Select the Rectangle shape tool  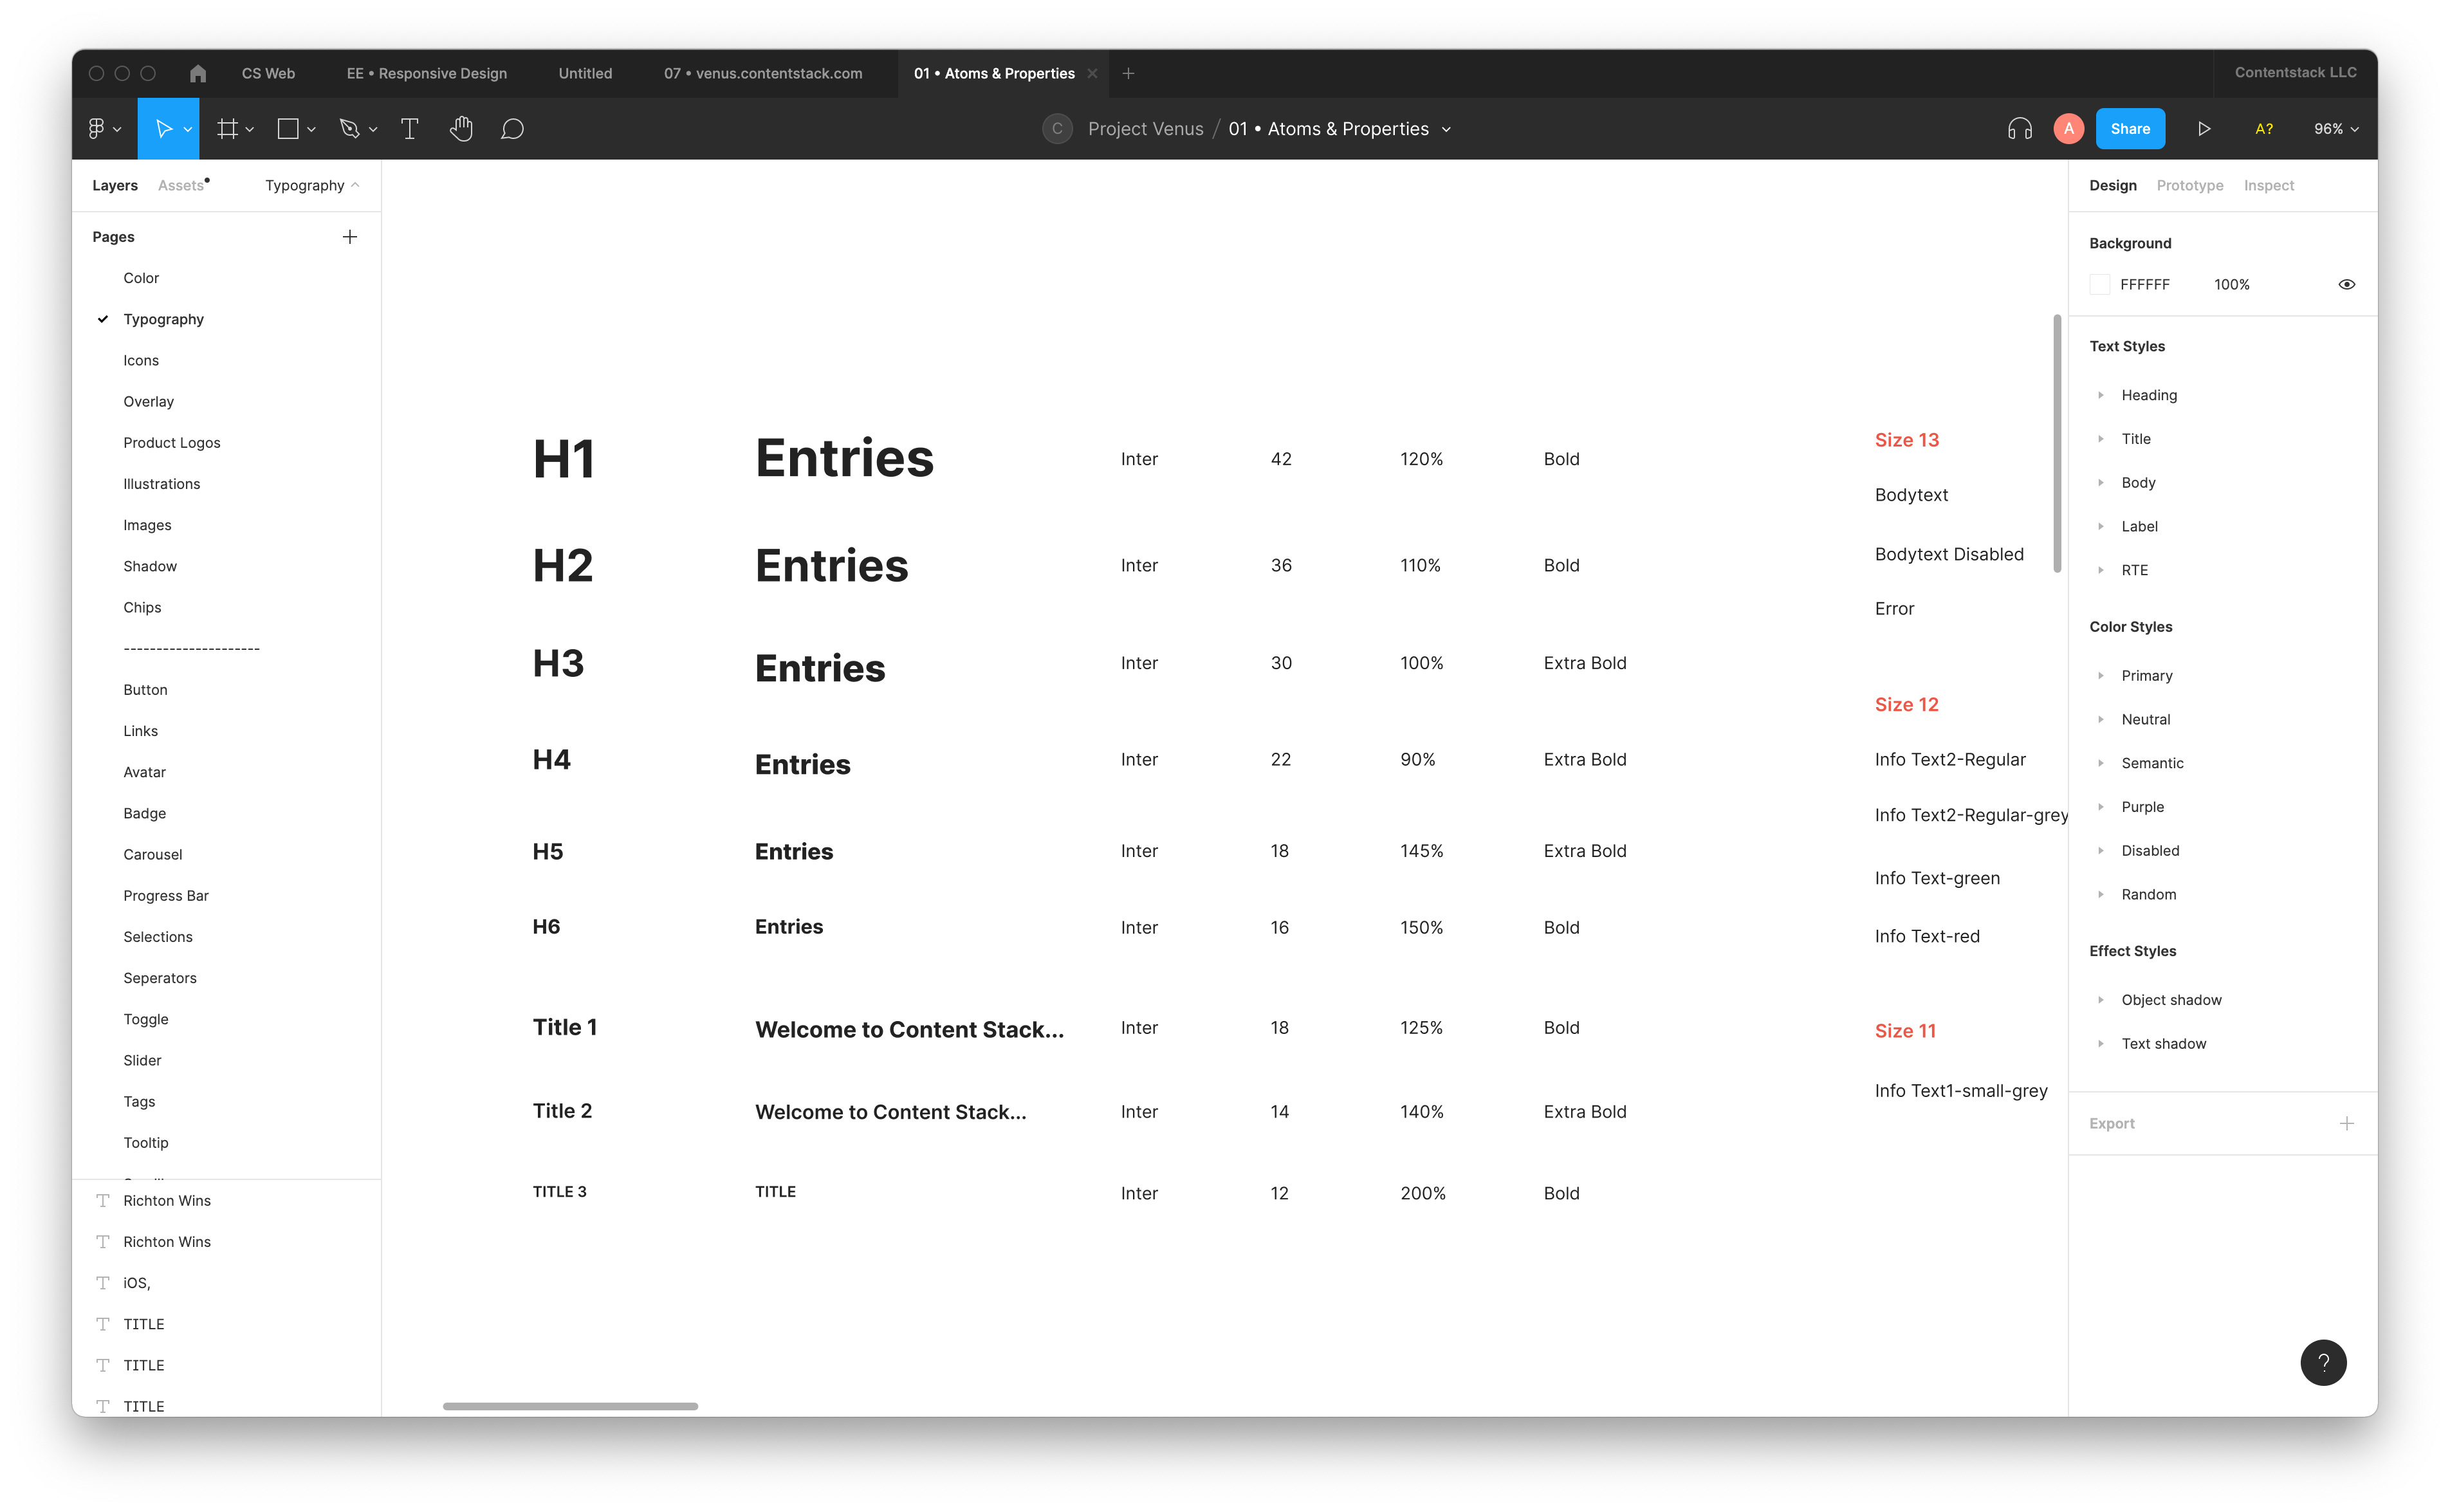(288, 129)
